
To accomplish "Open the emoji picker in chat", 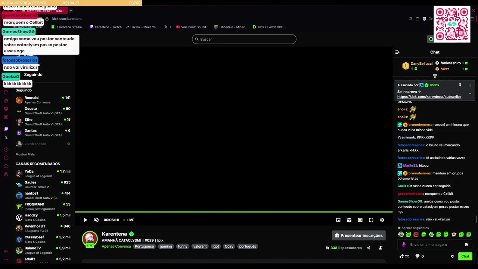I will pyautogui.click(x=466, y=245).
